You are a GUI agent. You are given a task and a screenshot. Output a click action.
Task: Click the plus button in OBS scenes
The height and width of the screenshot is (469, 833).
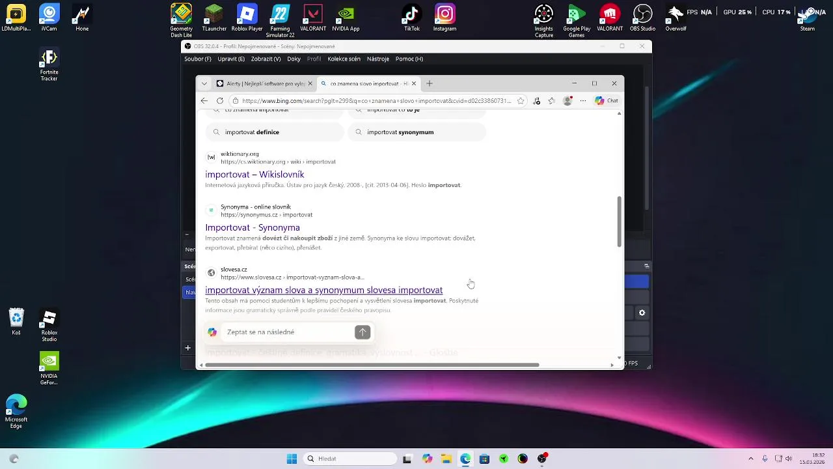pyautogui.click(x=187, y=348)
